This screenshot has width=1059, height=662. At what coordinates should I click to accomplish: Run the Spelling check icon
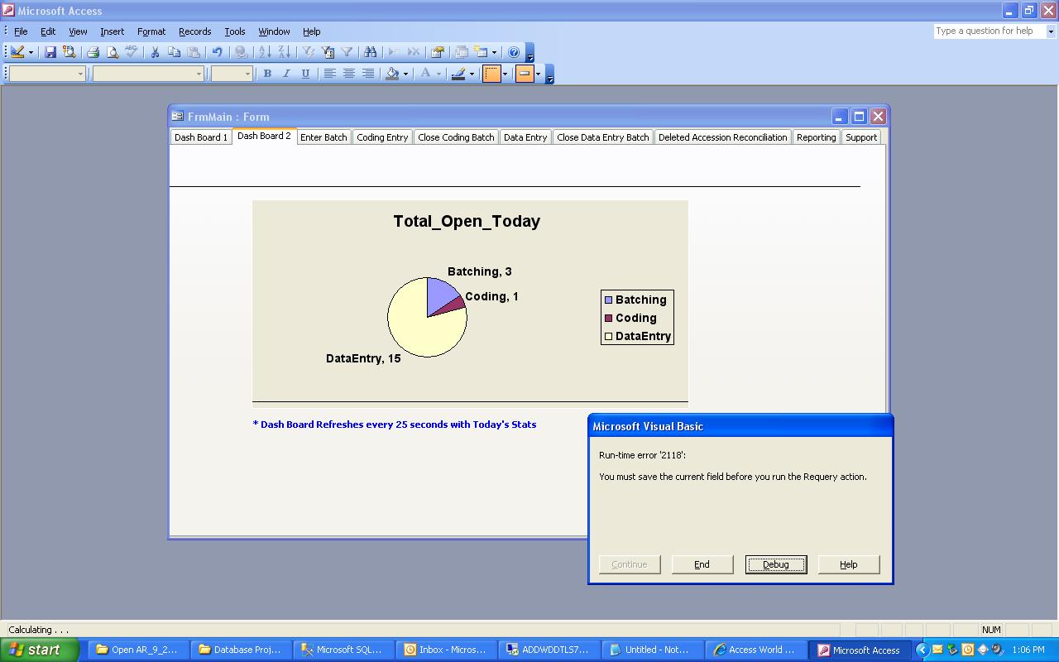(x=131, y=52)
